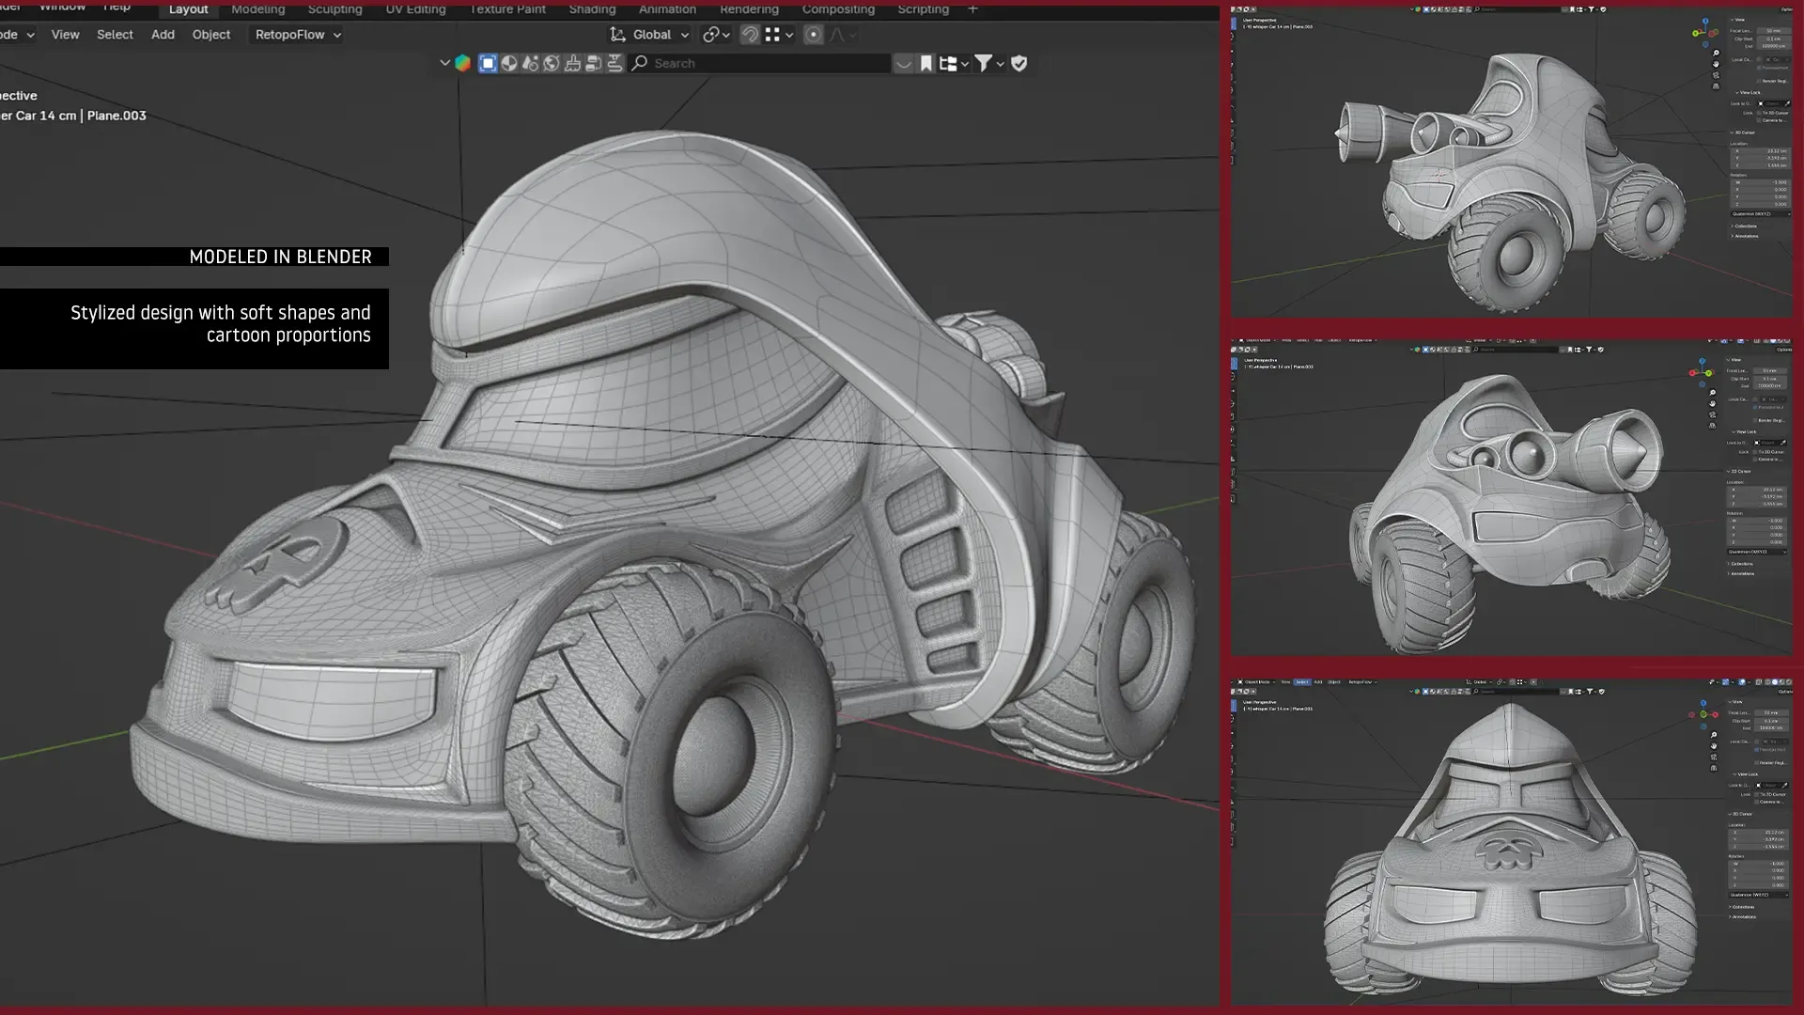
Task: Toggle the highlighted framed-square filter button
Action: 488,63
